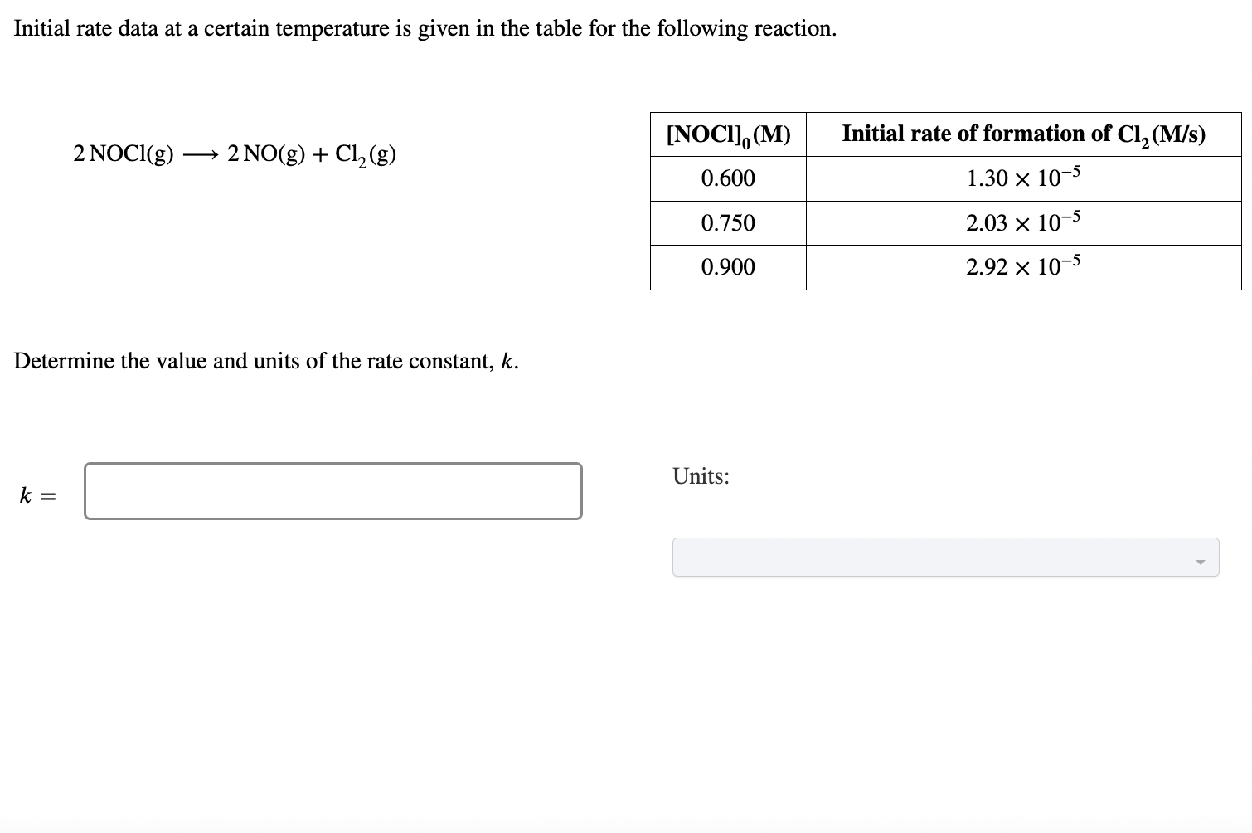Click the 2.03 × 10⁻⁵ rate value

[1022, 222]
